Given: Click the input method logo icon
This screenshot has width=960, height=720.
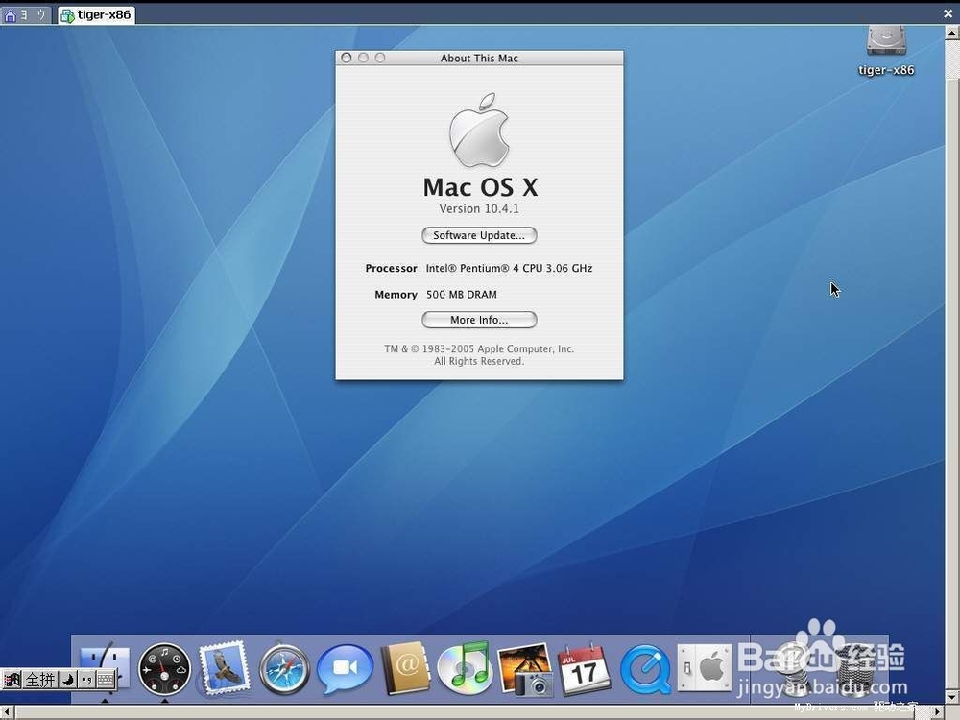Looking at the screenshot, I should 12,680.
